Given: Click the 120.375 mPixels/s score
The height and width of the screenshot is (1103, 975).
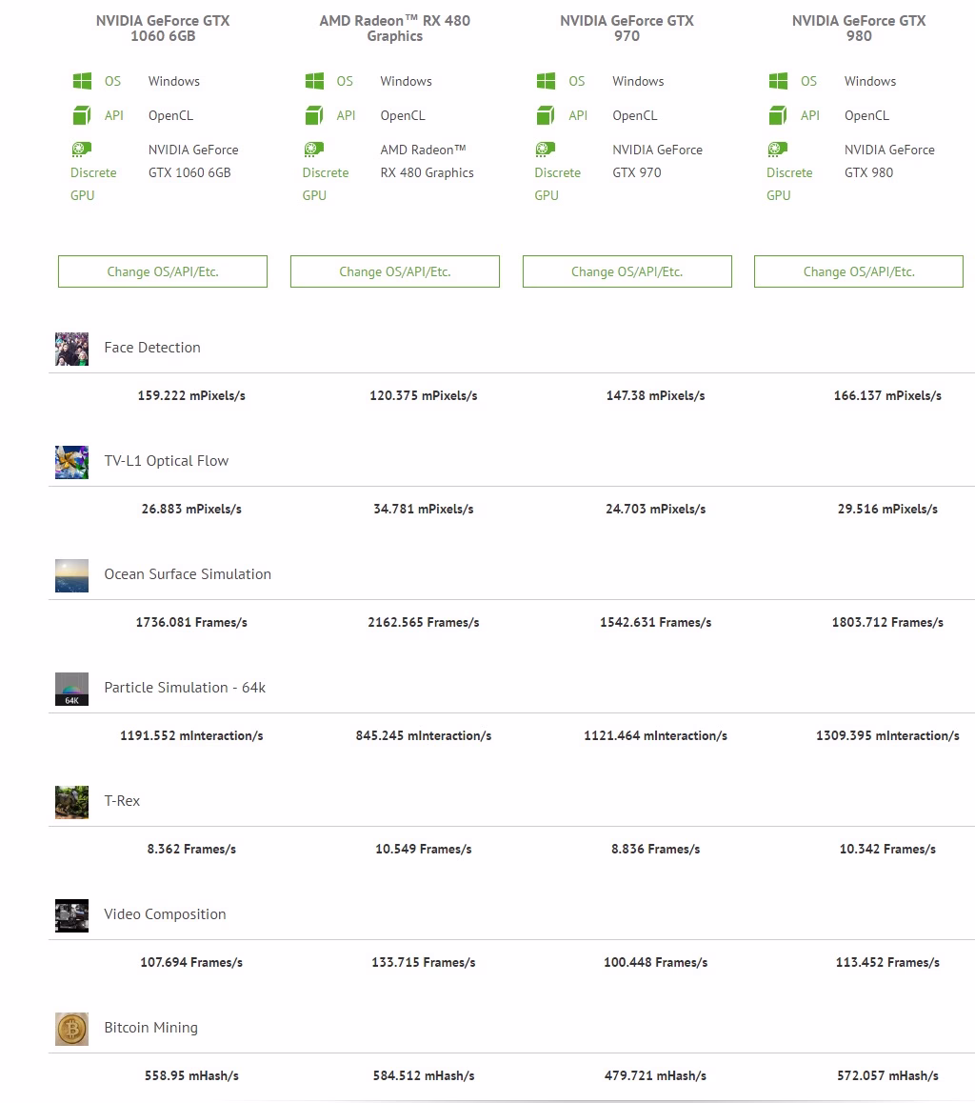Looking at the screenshot, I should [423, 395].
